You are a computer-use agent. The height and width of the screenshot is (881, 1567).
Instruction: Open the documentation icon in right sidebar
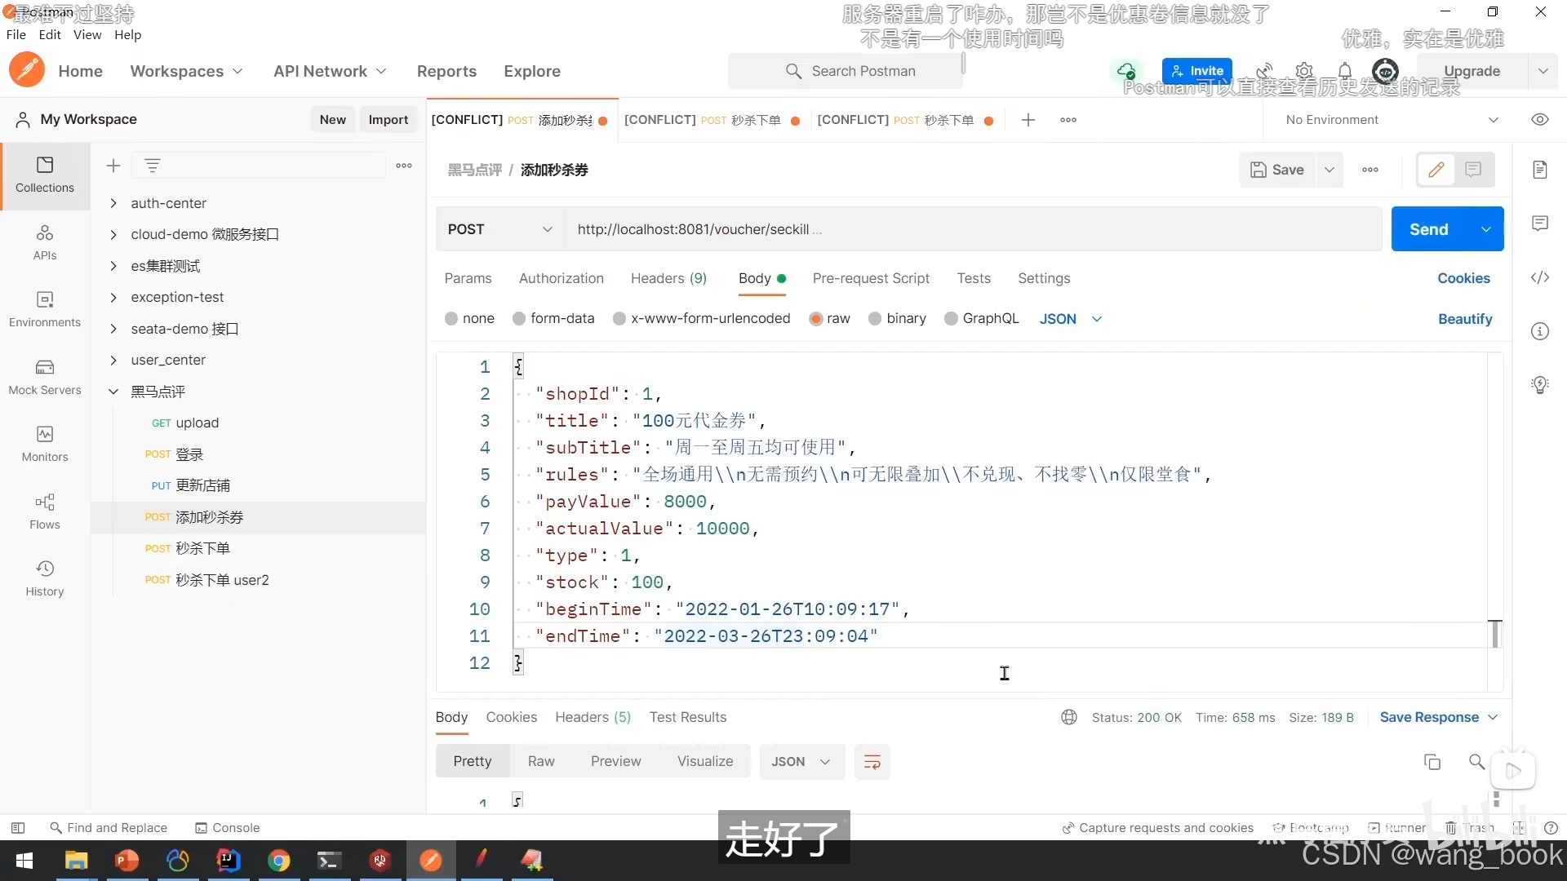click(x=1539, y=170)
